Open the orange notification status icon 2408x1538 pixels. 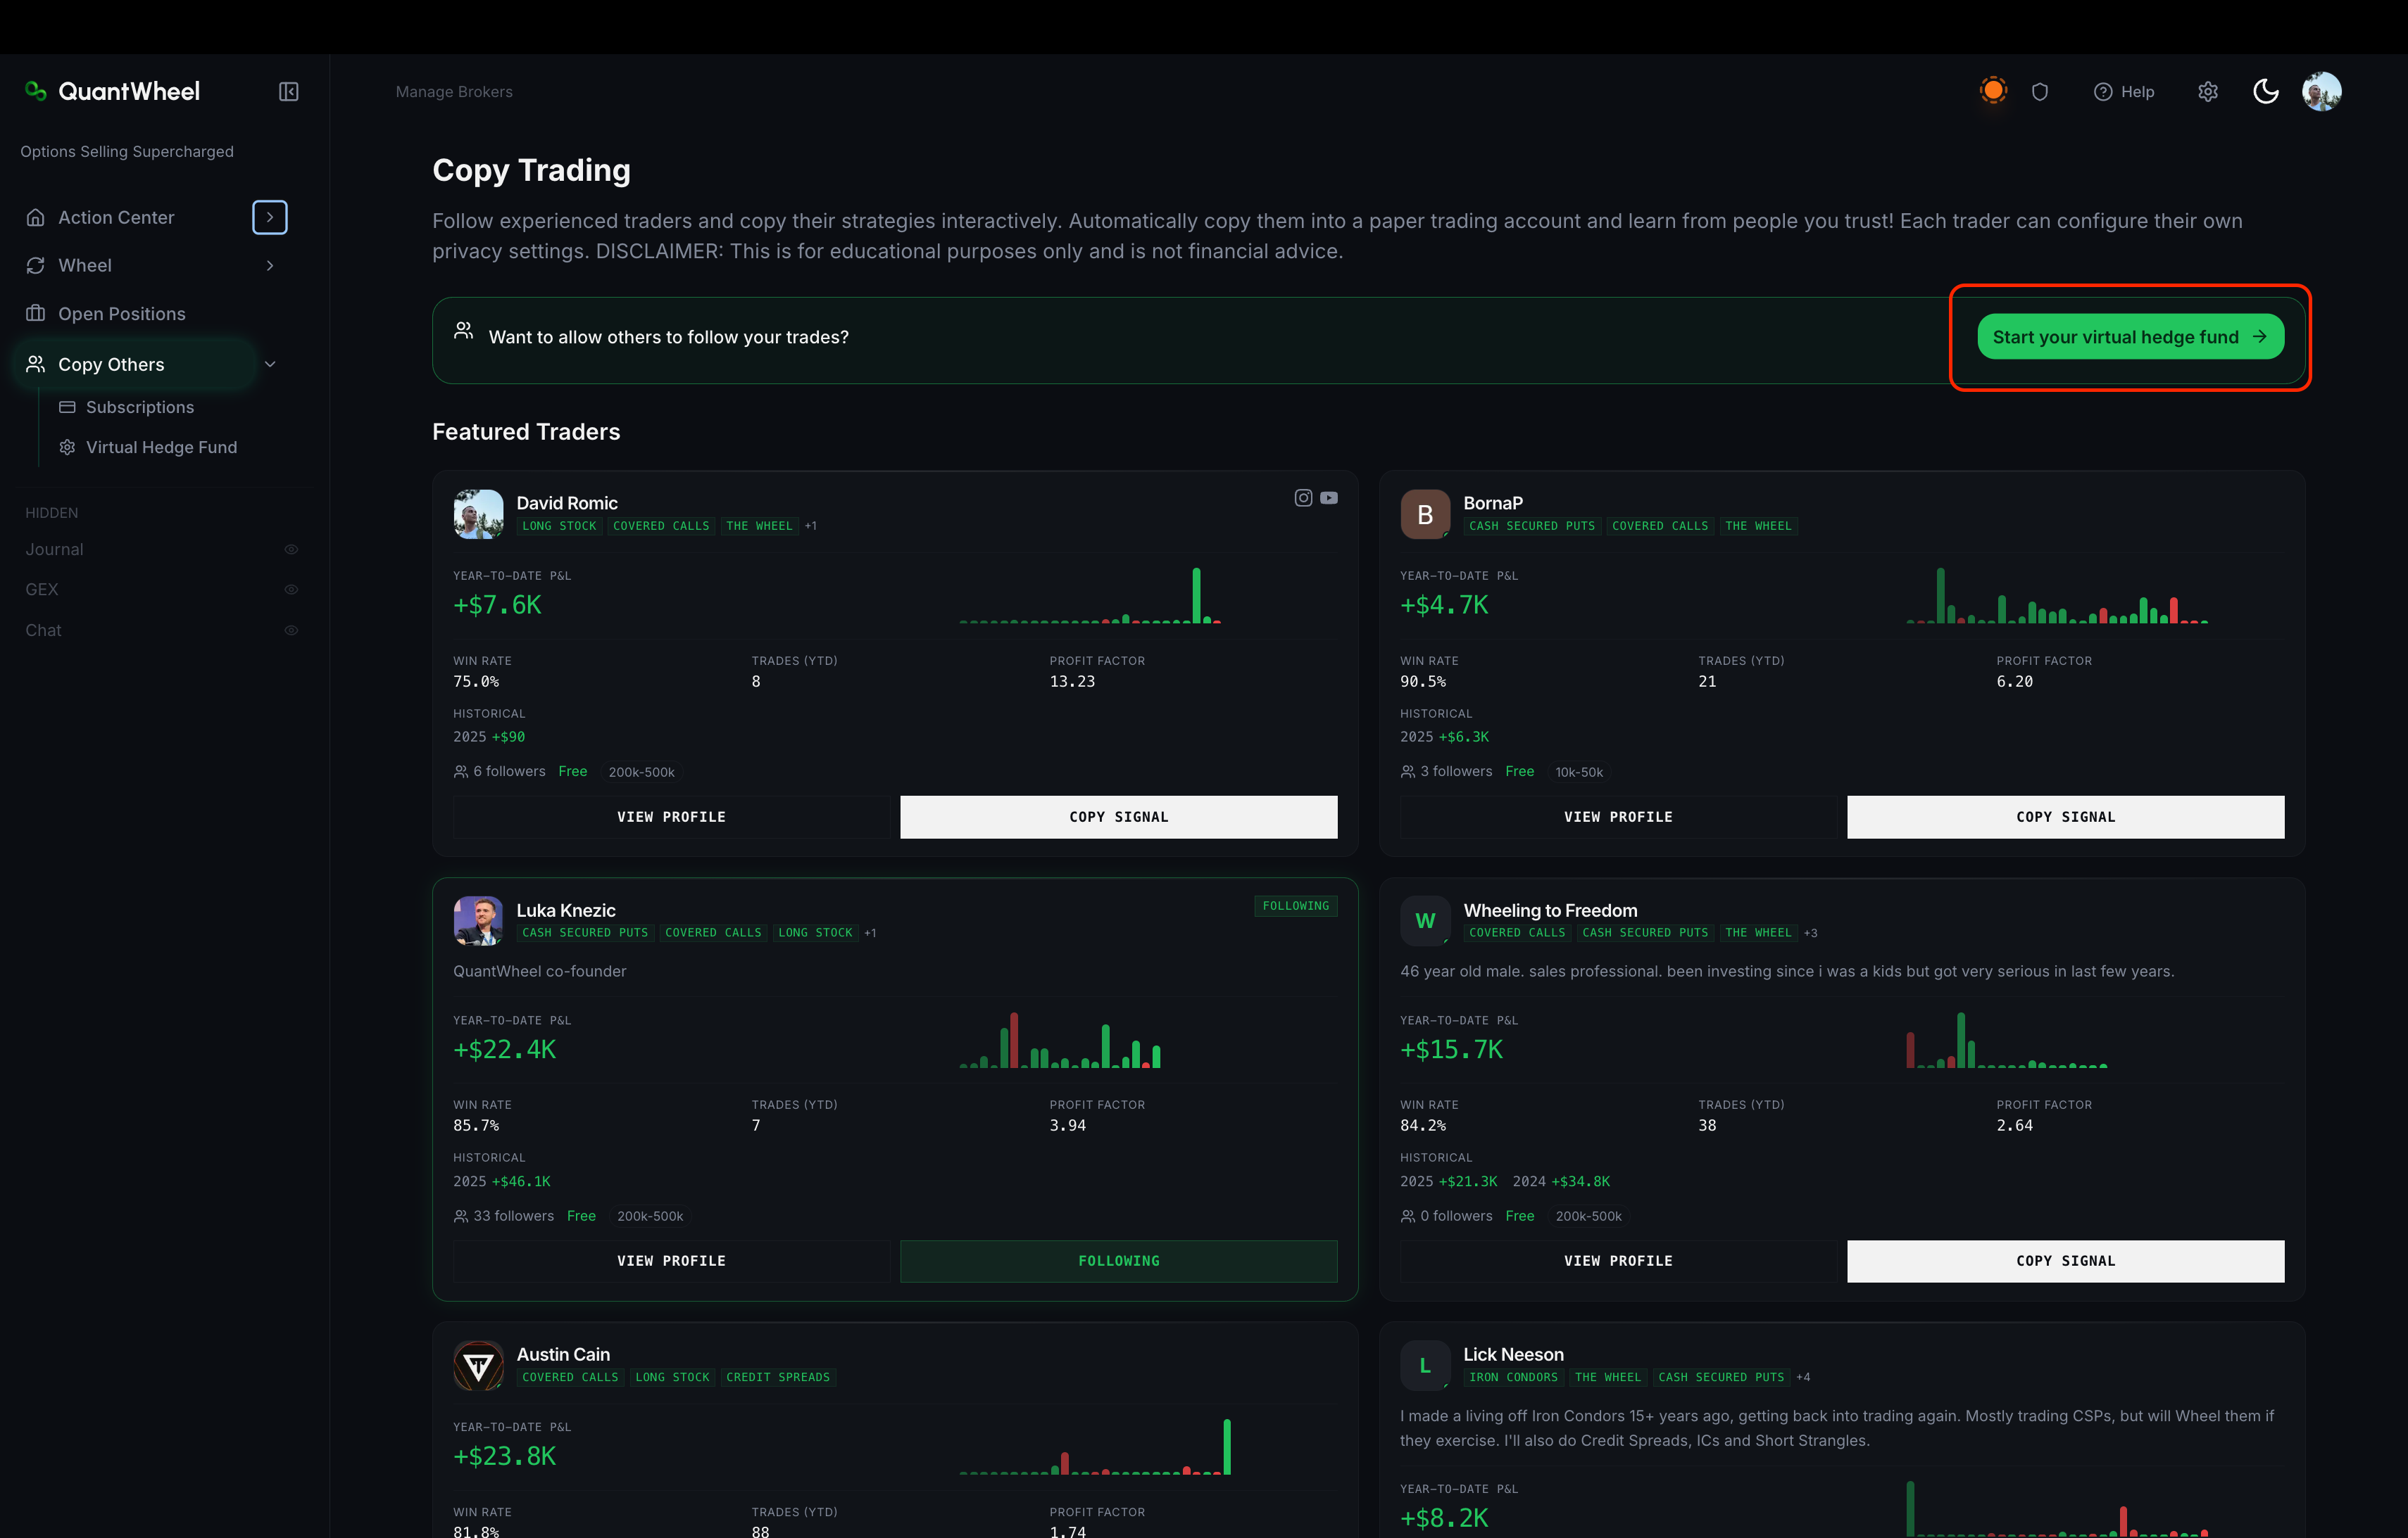click(1993, 91)
